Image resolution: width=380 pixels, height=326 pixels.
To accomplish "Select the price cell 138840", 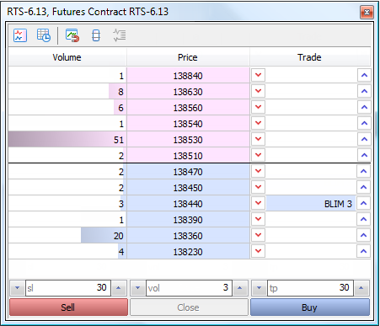I will click(x=188, y=76).
